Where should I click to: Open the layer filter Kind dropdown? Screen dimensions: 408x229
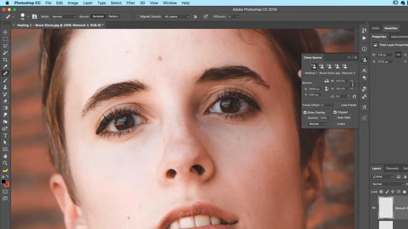coord(383,177)
